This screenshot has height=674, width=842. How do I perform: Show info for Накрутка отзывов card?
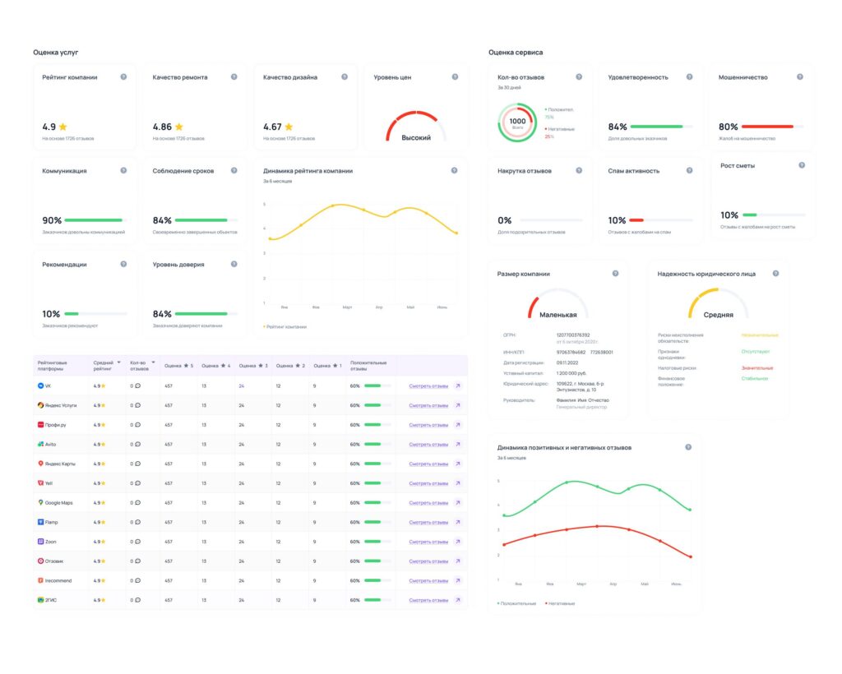(579, 171)
